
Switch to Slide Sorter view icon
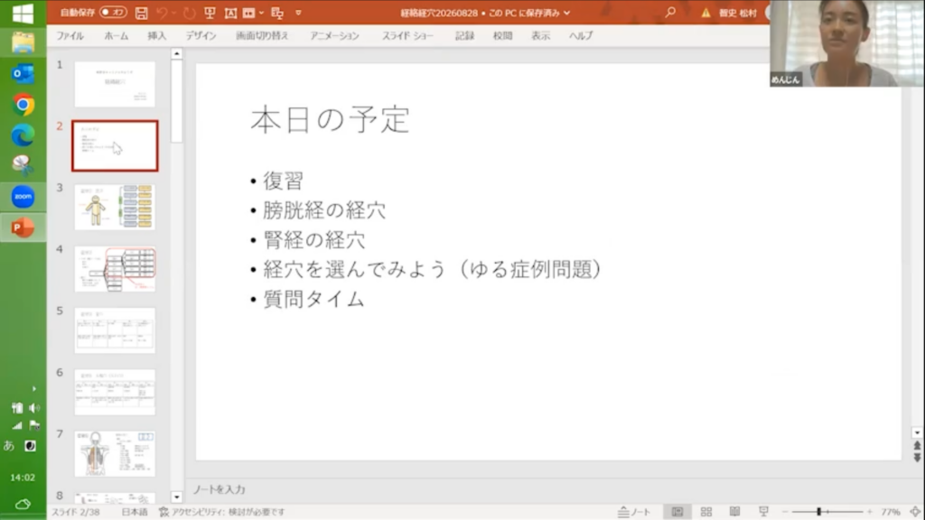706,512
